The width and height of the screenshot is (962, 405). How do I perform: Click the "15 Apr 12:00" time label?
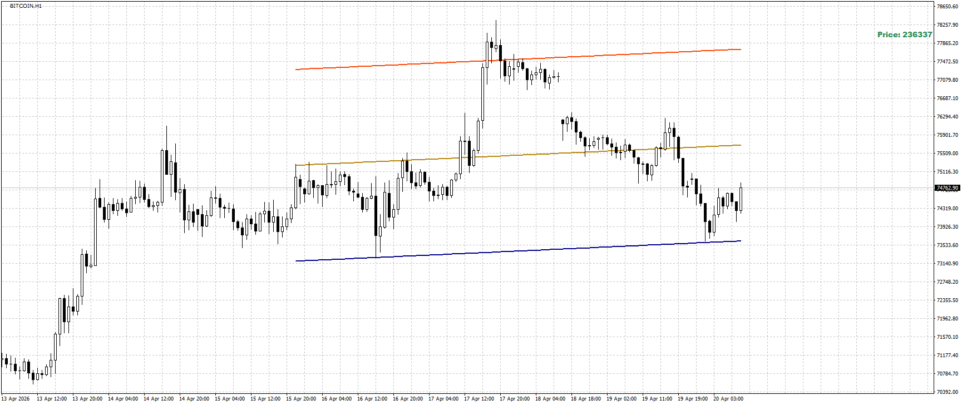coord(265,399)
